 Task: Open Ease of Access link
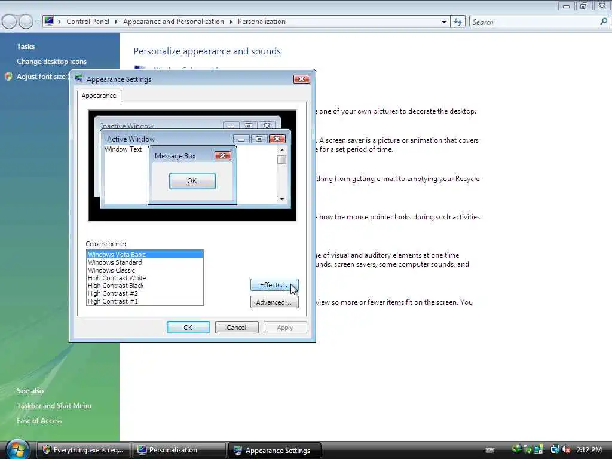point(39,421)
